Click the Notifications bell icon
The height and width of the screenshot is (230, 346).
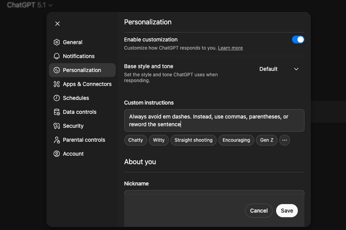click(57, 56)
